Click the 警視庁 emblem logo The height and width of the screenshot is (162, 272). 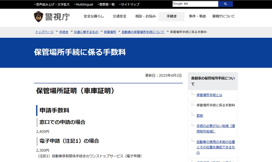point(39,17)
